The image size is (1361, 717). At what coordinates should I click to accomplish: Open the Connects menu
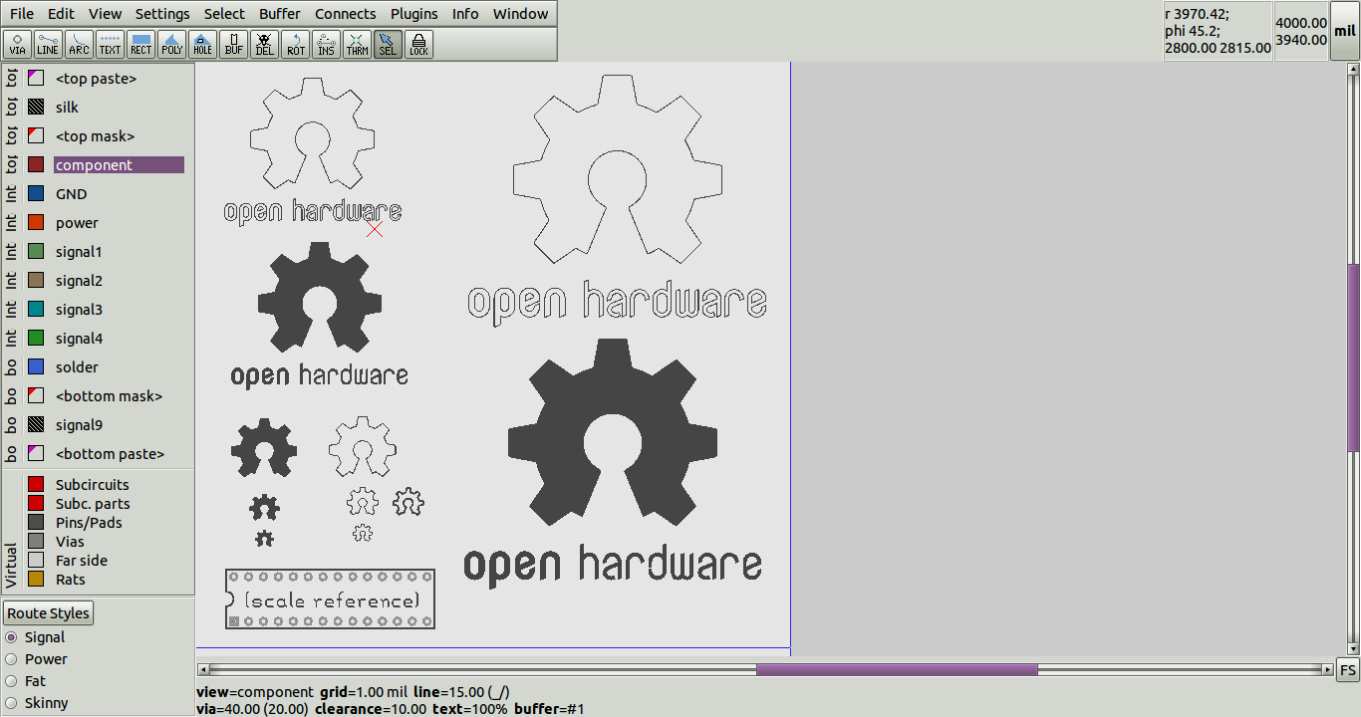pos(346,14)
